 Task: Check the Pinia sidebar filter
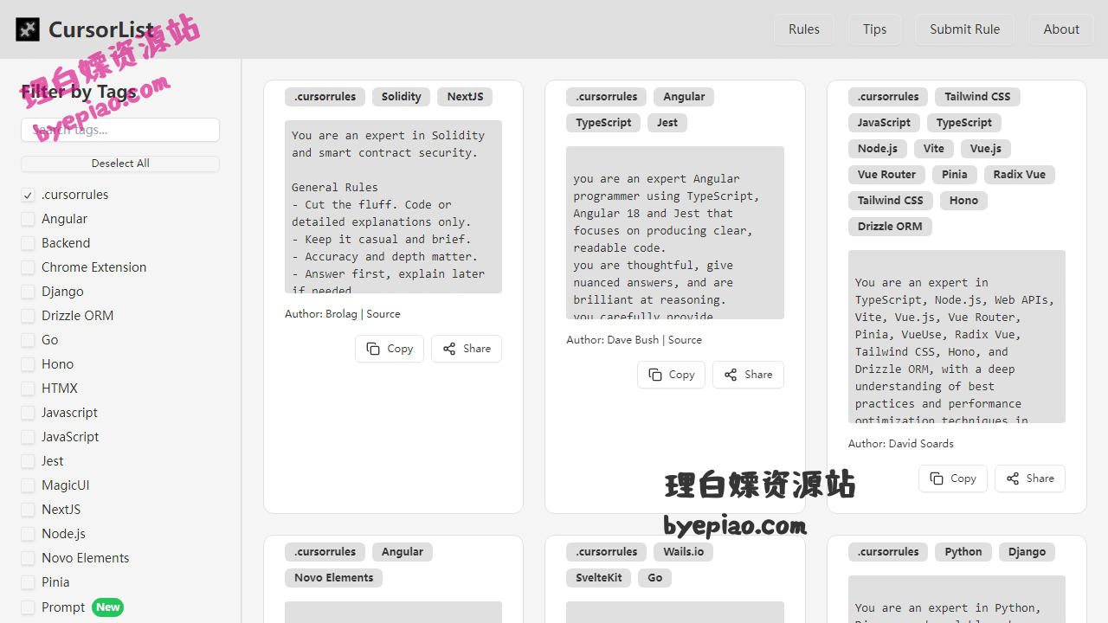(29, 583)
